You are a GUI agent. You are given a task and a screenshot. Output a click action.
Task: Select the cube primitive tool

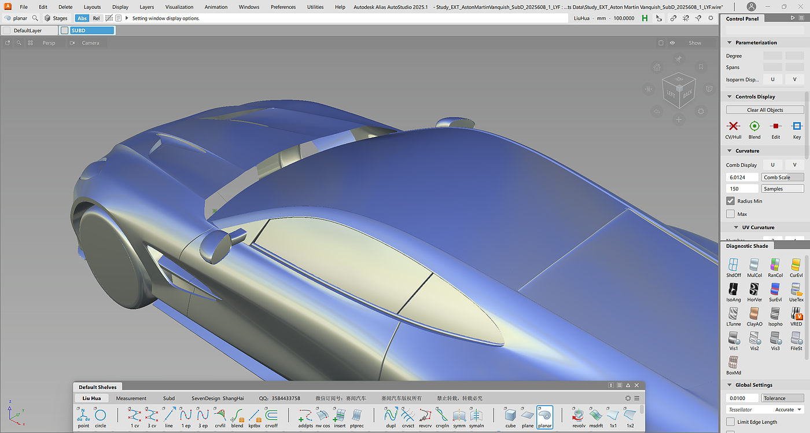point(510,416)
